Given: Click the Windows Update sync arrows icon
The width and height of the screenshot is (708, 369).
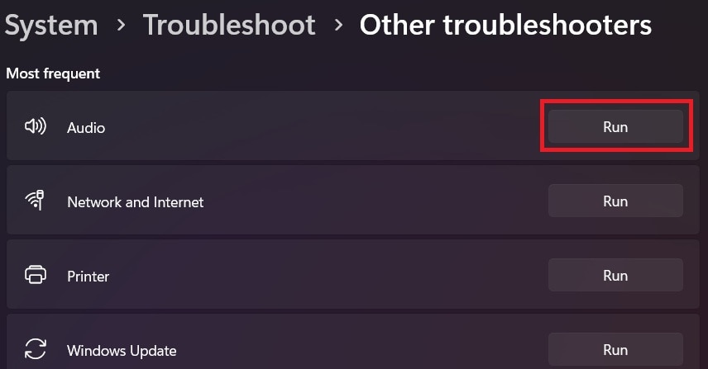Looking at the screenshot, I should [x=35, y=350].
